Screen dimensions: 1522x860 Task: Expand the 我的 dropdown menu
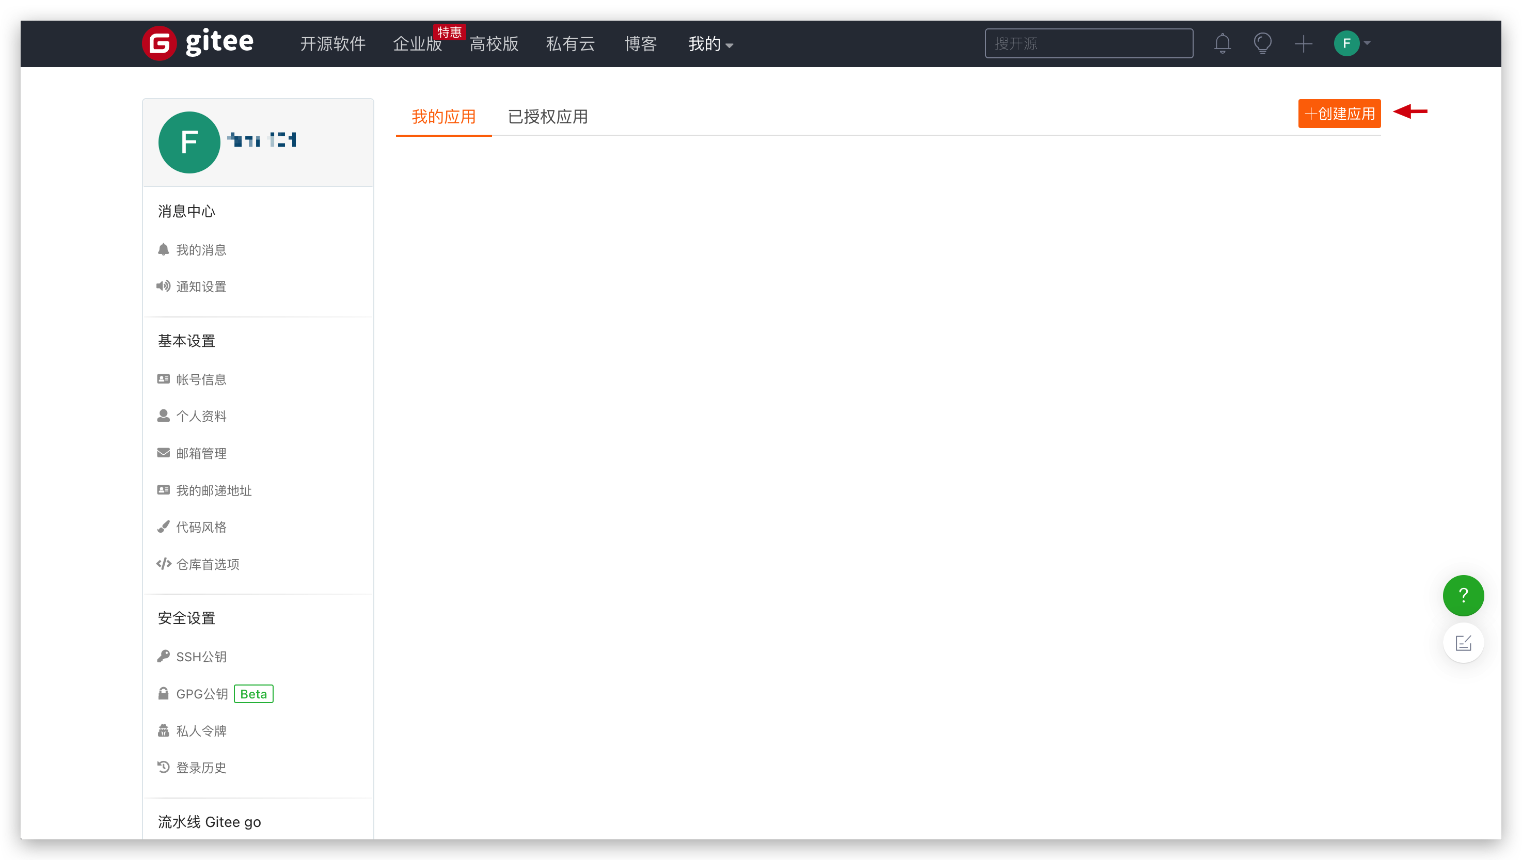coord(710,44)
